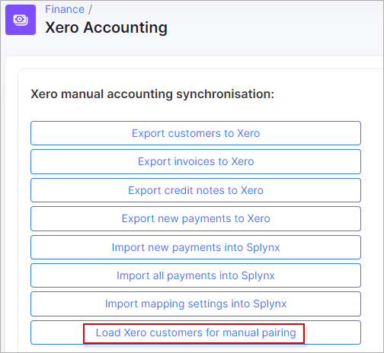Click the purple Finance money icon
Screen dimensions: 384x353
(x=21, y=20)
